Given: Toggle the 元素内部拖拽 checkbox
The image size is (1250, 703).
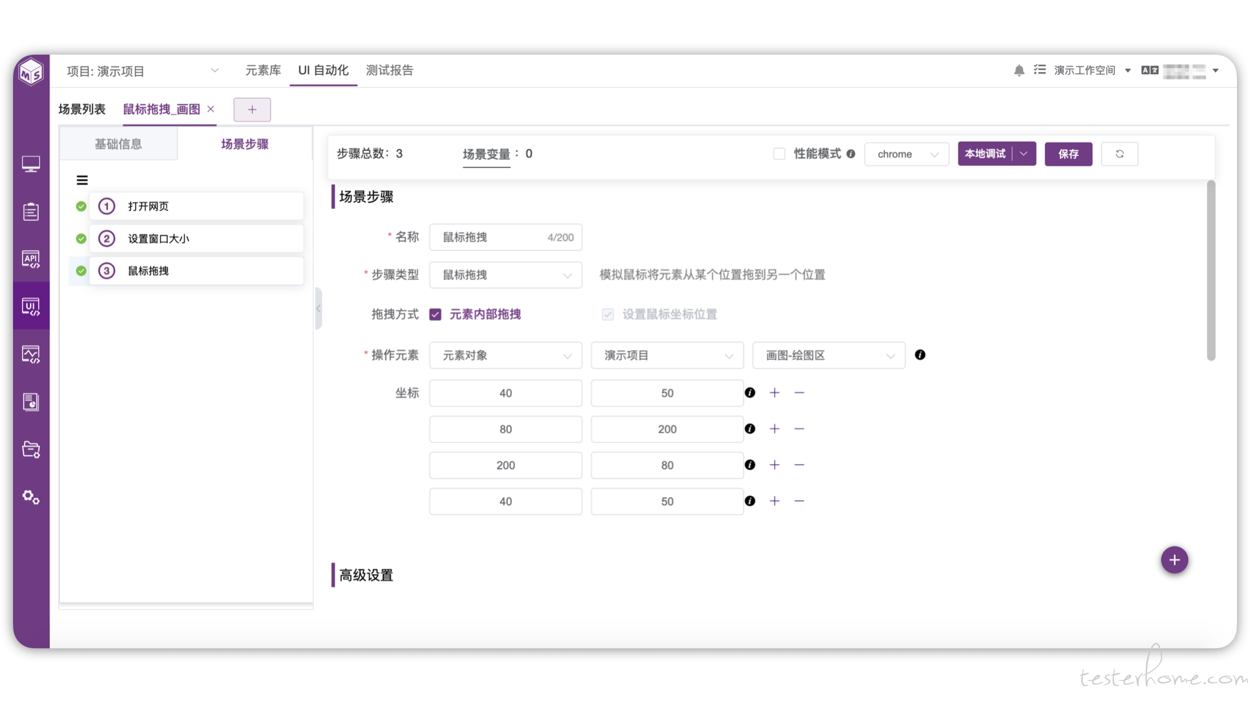Looking at the screenshot, I should click(x=436, y=314).
